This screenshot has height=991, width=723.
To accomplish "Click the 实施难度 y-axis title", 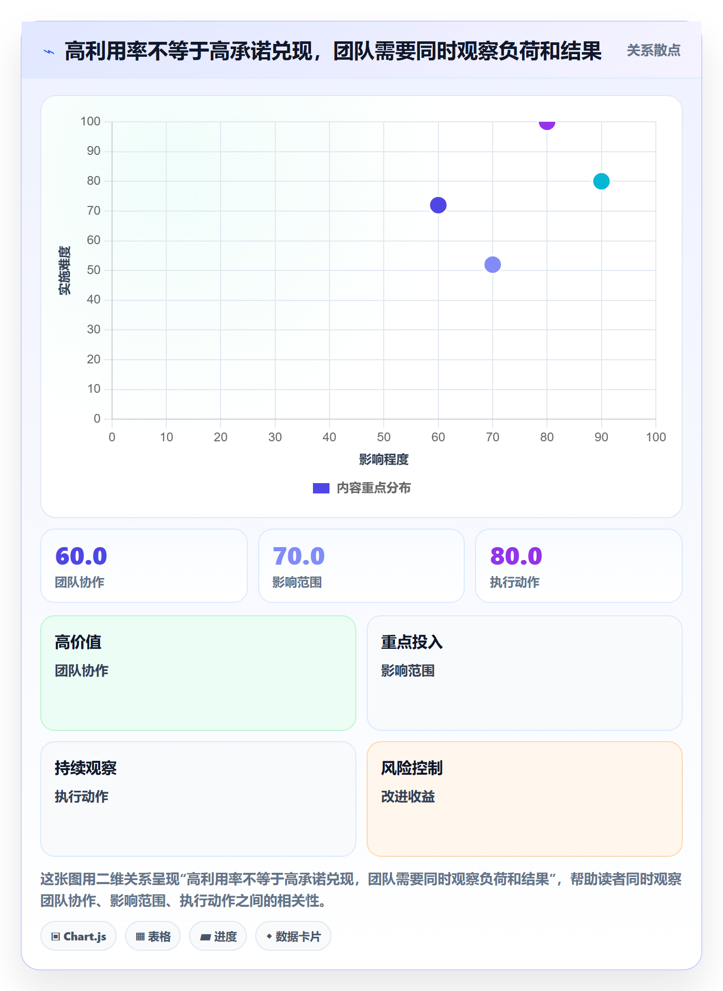I will [65, 270].
